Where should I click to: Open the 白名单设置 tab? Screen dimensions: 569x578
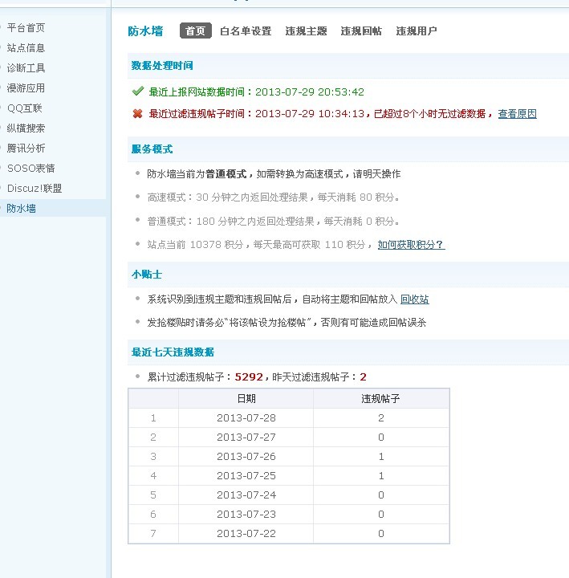(x=246, y=31)
